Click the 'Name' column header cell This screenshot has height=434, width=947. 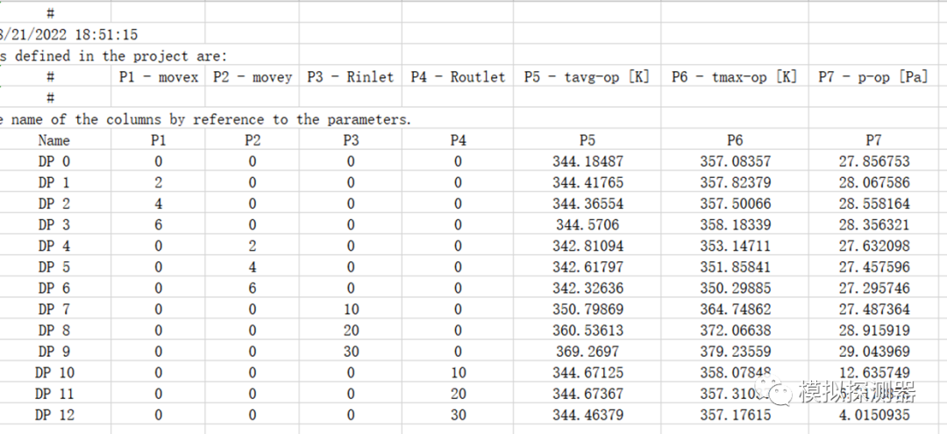(x=54, y=140)
